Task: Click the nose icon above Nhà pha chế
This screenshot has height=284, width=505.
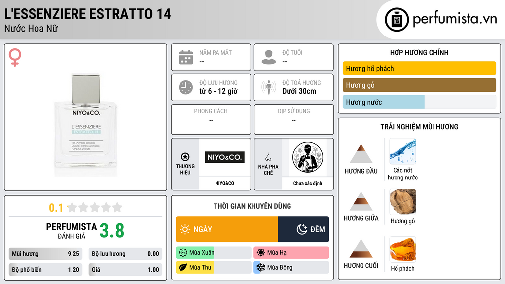Action: point(268,157)
